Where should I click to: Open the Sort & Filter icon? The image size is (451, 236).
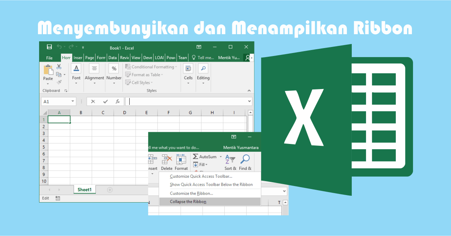click(230, 159)
